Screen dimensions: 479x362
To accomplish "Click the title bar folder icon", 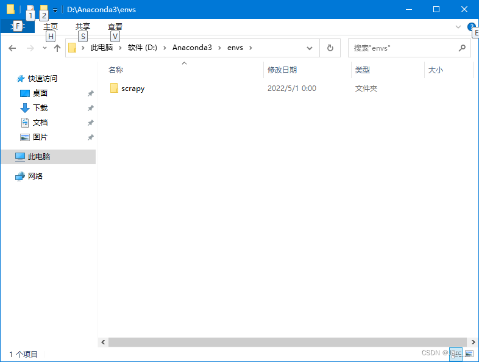I will coord(10,9).
